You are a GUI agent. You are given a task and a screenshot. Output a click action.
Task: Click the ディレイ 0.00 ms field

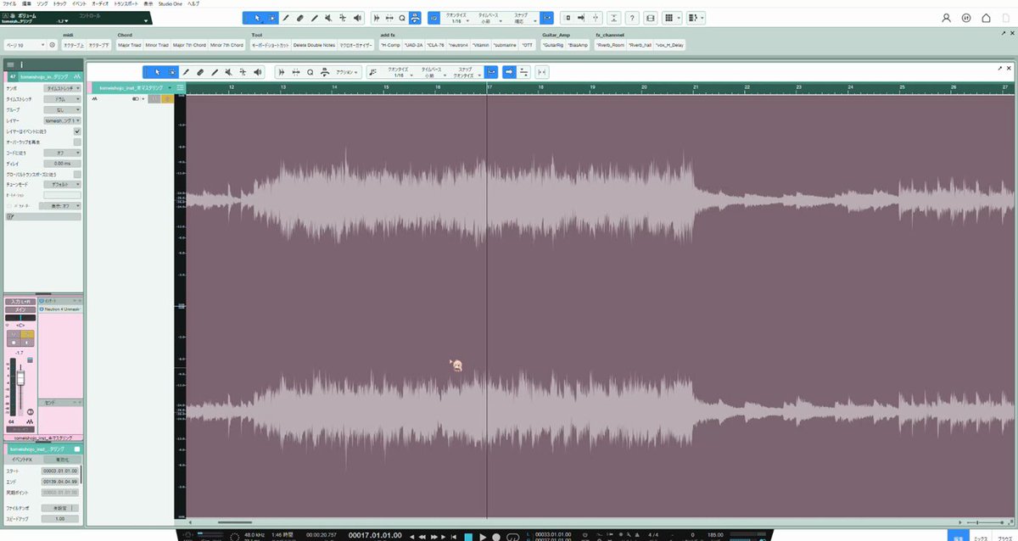pyautogui.click(x=63, y=163)
